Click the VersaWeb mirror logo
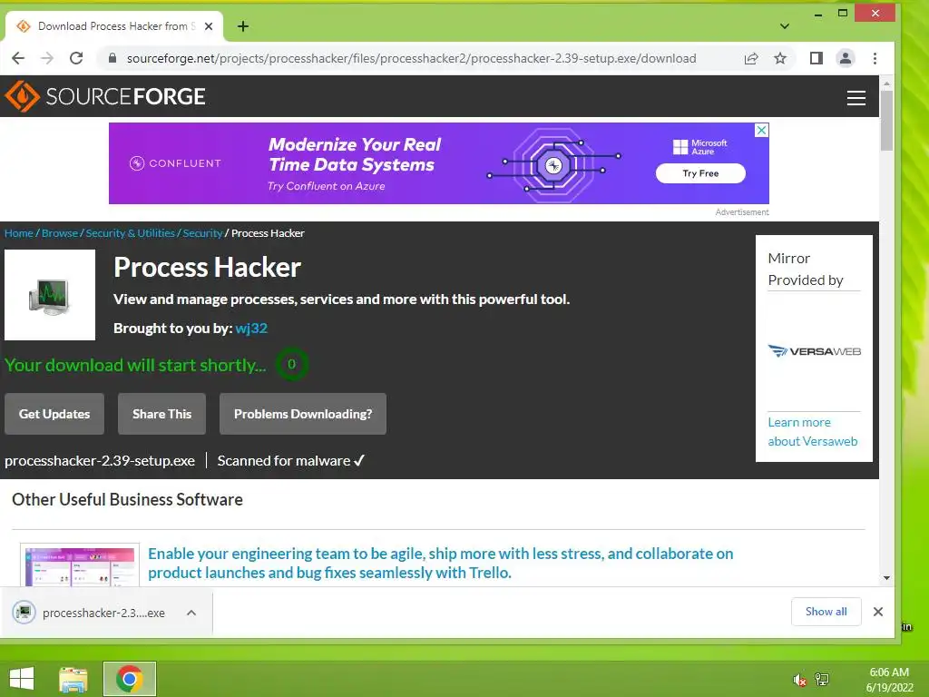Screen dimensions: 929x697 point(814,351)
